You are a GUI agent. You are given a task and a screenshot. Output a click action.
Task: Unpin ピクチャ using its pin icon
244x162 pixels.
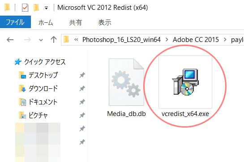tap(82, 115)
